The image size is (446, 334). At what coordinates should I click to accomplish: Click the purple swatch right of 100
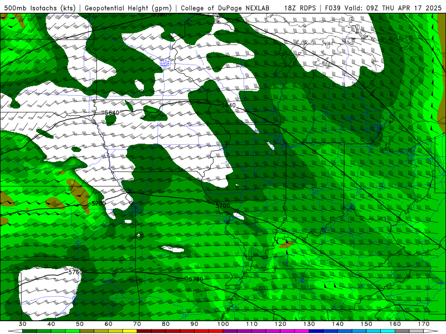pos(230,331)
